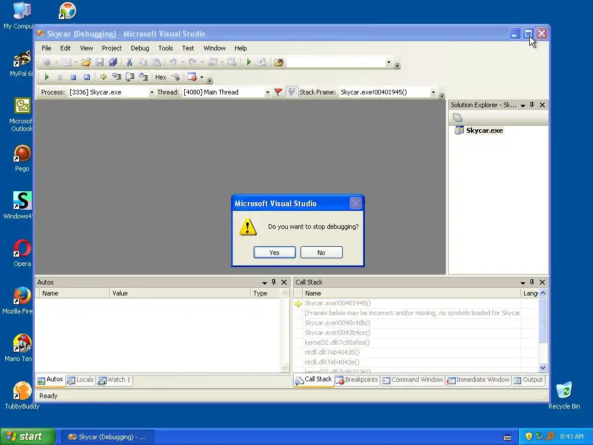Click the Find in Files binoculars icon
The width and height of the screenshot is (593, 445).
click(279, 63)
